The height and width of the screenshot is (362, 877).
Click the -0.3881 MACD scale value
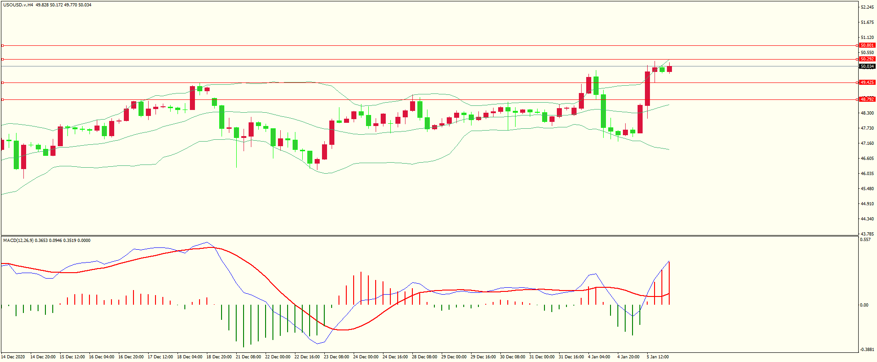tap(867, 350)
